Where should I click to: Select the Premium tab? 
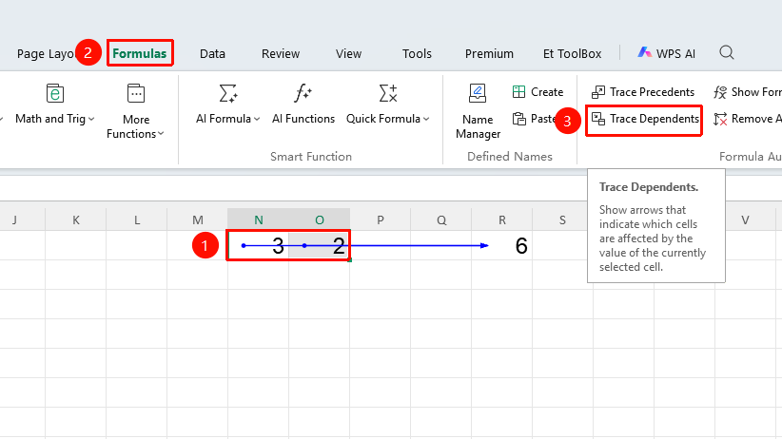point(489,53)
